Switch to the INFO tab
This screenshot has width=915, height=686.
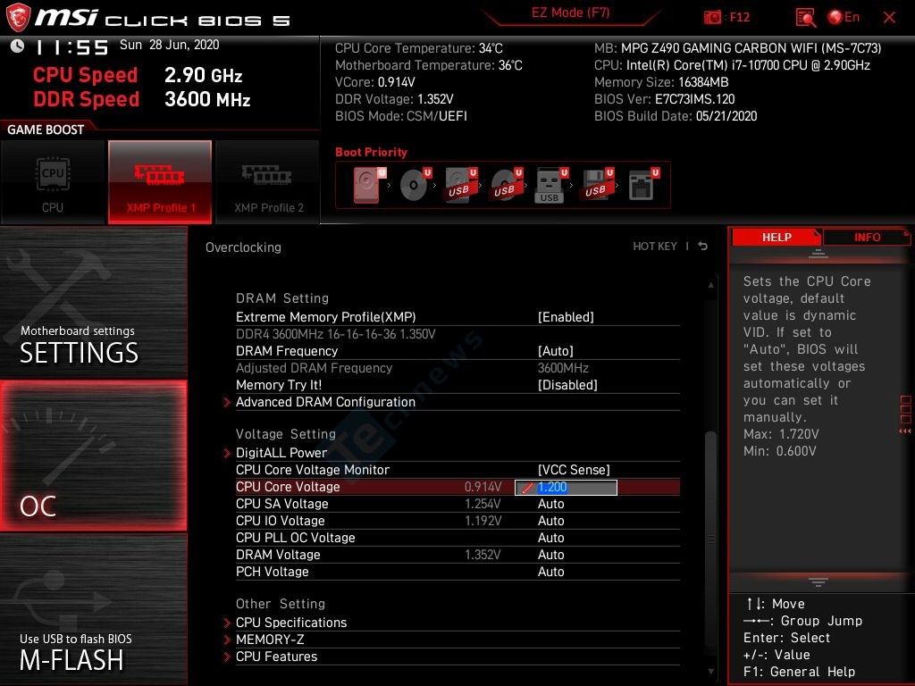pyautogui.click(x=867, y=238)
